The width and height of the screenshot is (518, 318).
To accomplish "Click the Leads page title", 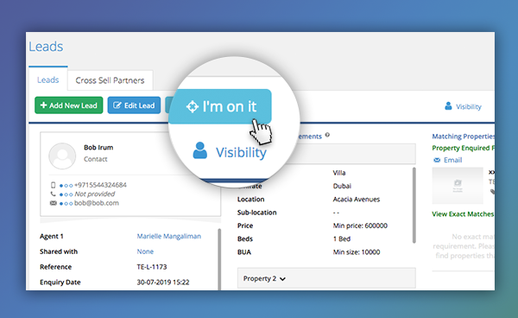I will coord(46,47).
